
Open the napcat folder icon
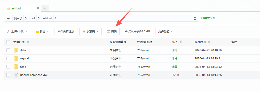[16, 58]
